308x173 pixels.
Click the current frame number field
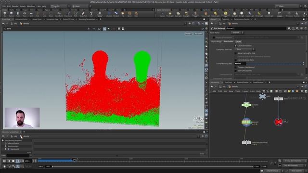coord(28,161)
